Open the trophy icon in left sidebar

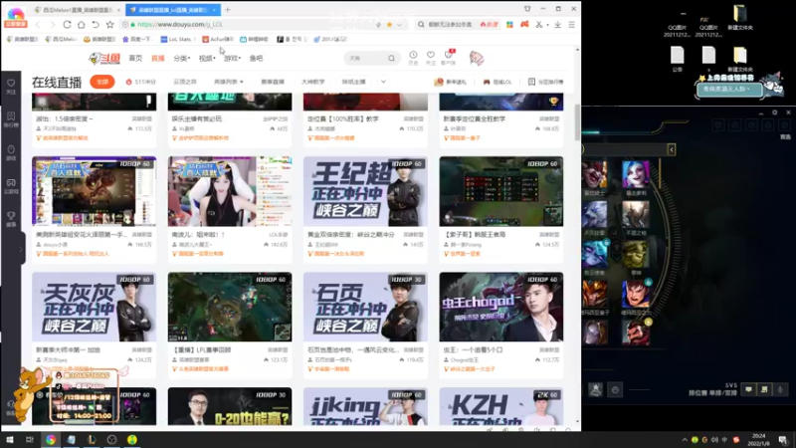tap(11, 218)
